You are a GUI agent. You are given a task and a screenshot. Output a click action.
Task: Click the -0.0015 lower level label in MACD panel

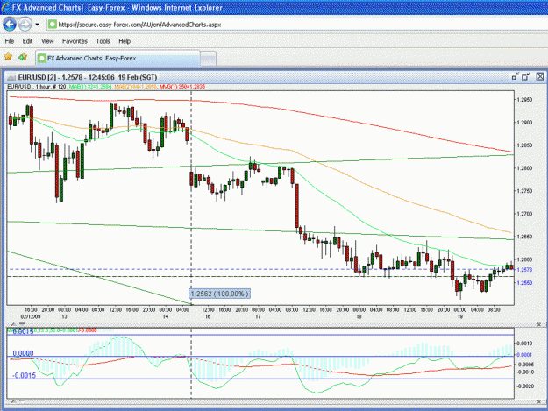(25, 375)
